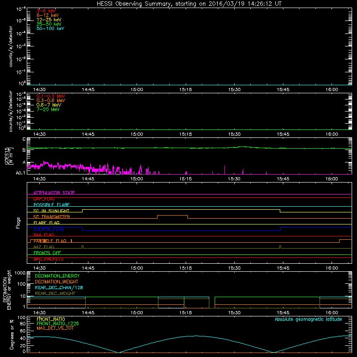This screenshot has height=357, width=357.
Task: Select the 6-12 keV legend label
Action: point(48,15)
